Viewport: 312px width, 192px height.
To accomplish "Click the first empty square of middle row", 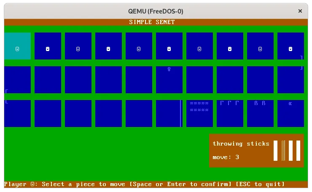I will point(18,80).
